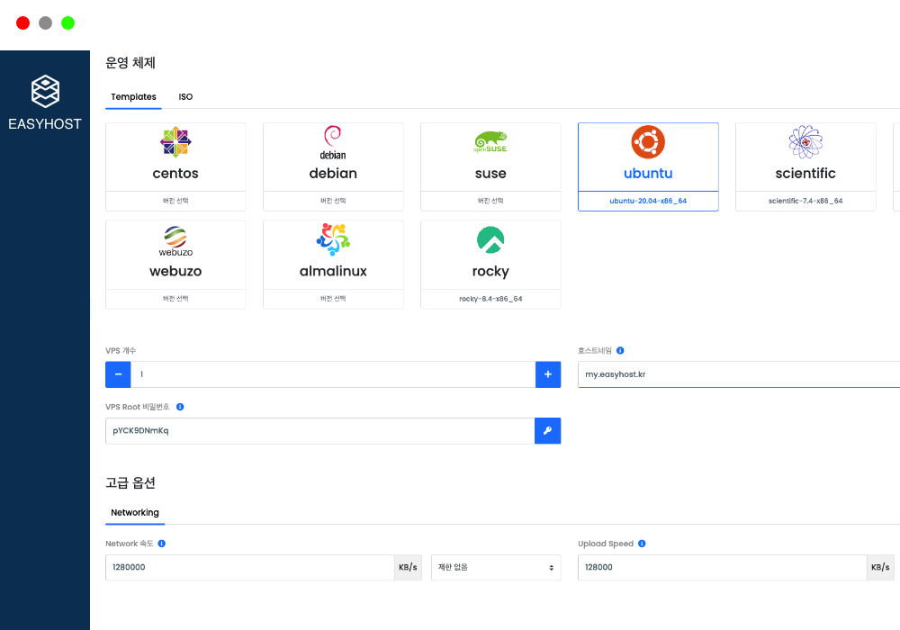This screenshot has width=900, height=630.
Task: Click the Upload Speed KB/s unit label
Action: pyautogui.click(x=880, y=568)
